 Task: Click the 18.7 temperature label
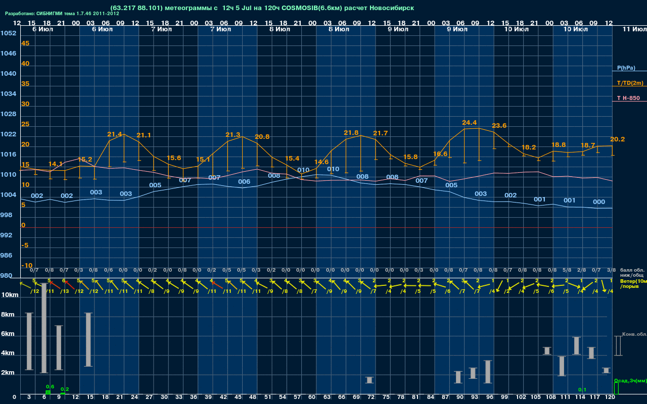coord(588,145)
